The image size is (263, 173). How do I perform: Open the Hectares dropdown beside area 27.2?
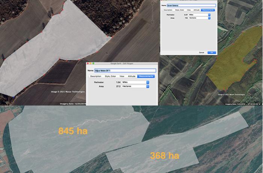(135, 86)
